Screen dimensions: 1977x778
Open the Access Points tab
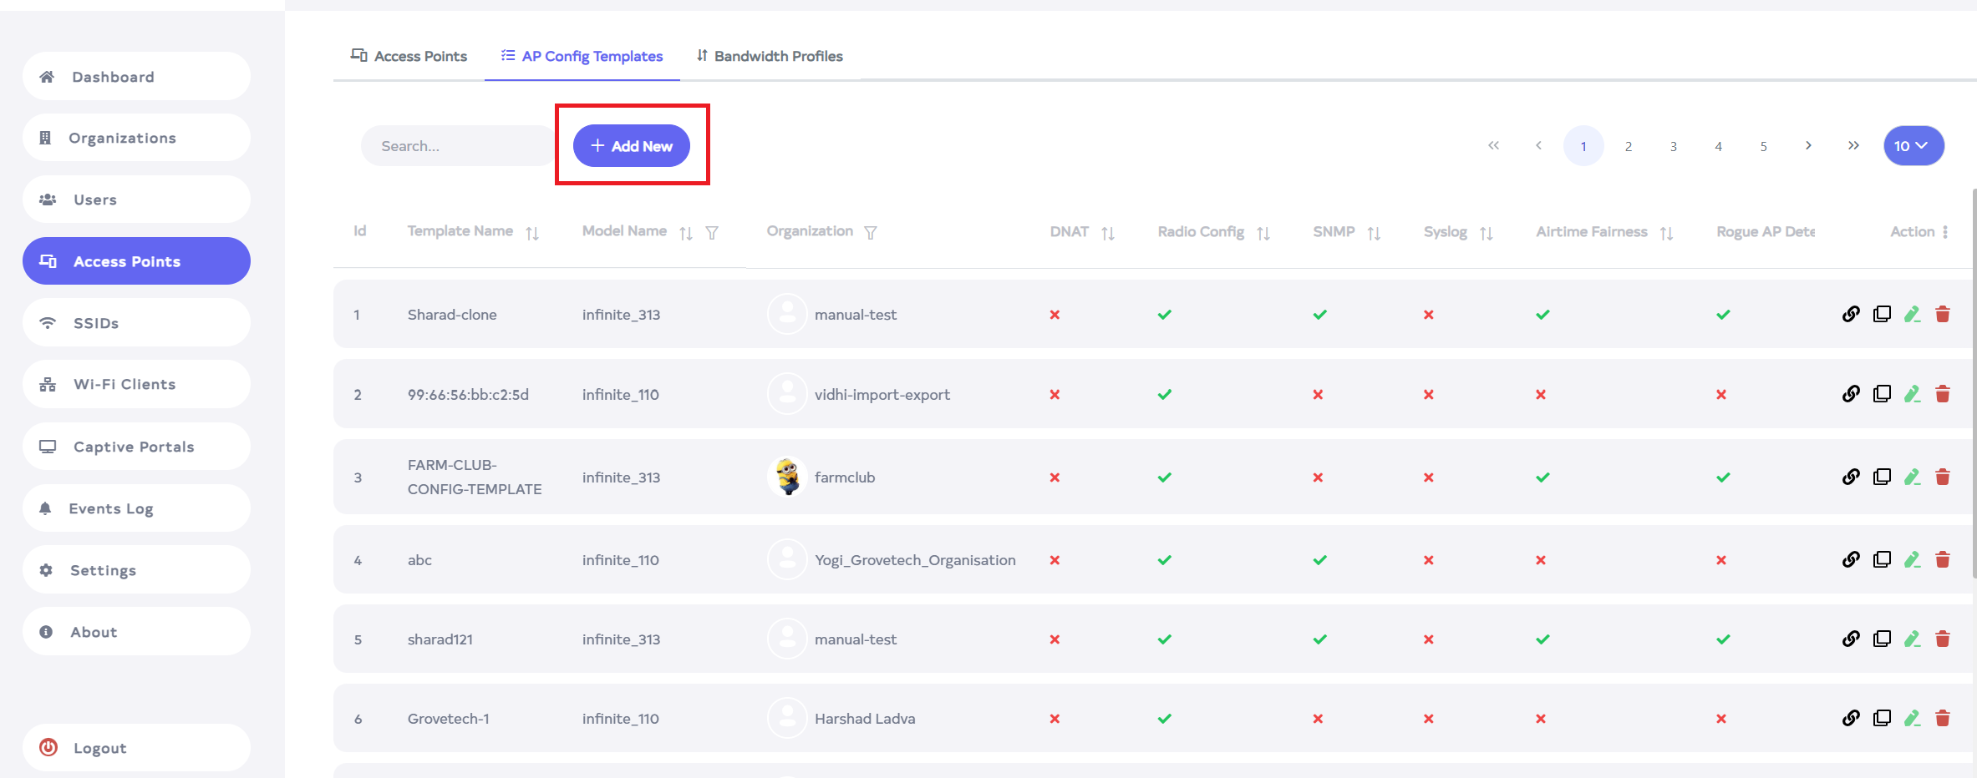click(x=409, y=56)
